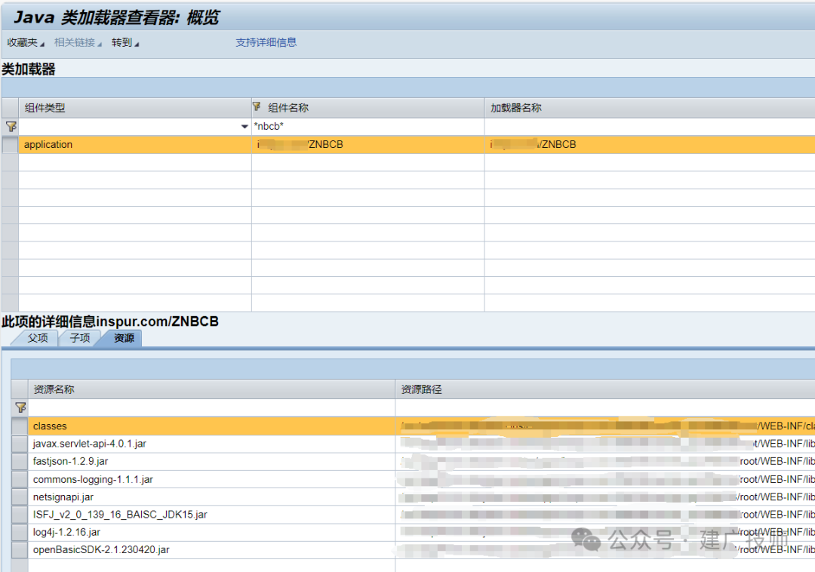The width and height of the screenshot is (815, 572).
Task: Click the application cell in the table
Action: (135, 144)
